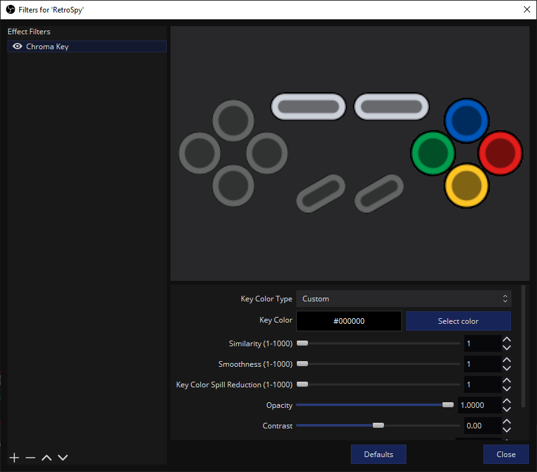Click the Opacity slider handle
The height and width of the screenshot is (472, 537).
tap(447, 405)
